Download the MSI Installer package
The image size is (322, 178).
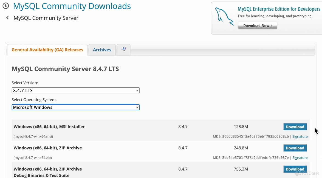click(x=295, y=127)
